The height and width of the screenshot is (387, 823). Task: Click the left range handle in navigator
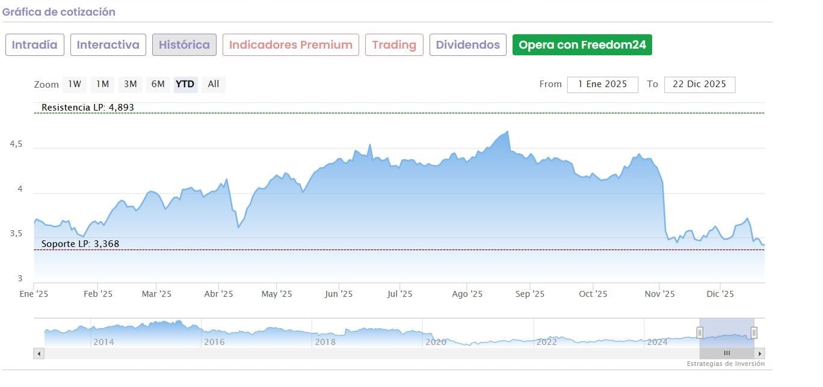[700, 332]
